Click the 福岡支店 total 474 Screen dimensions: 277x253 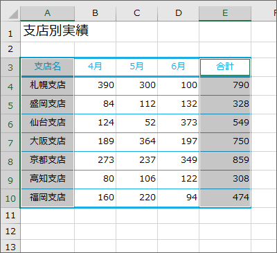click(x=225, y=198)
